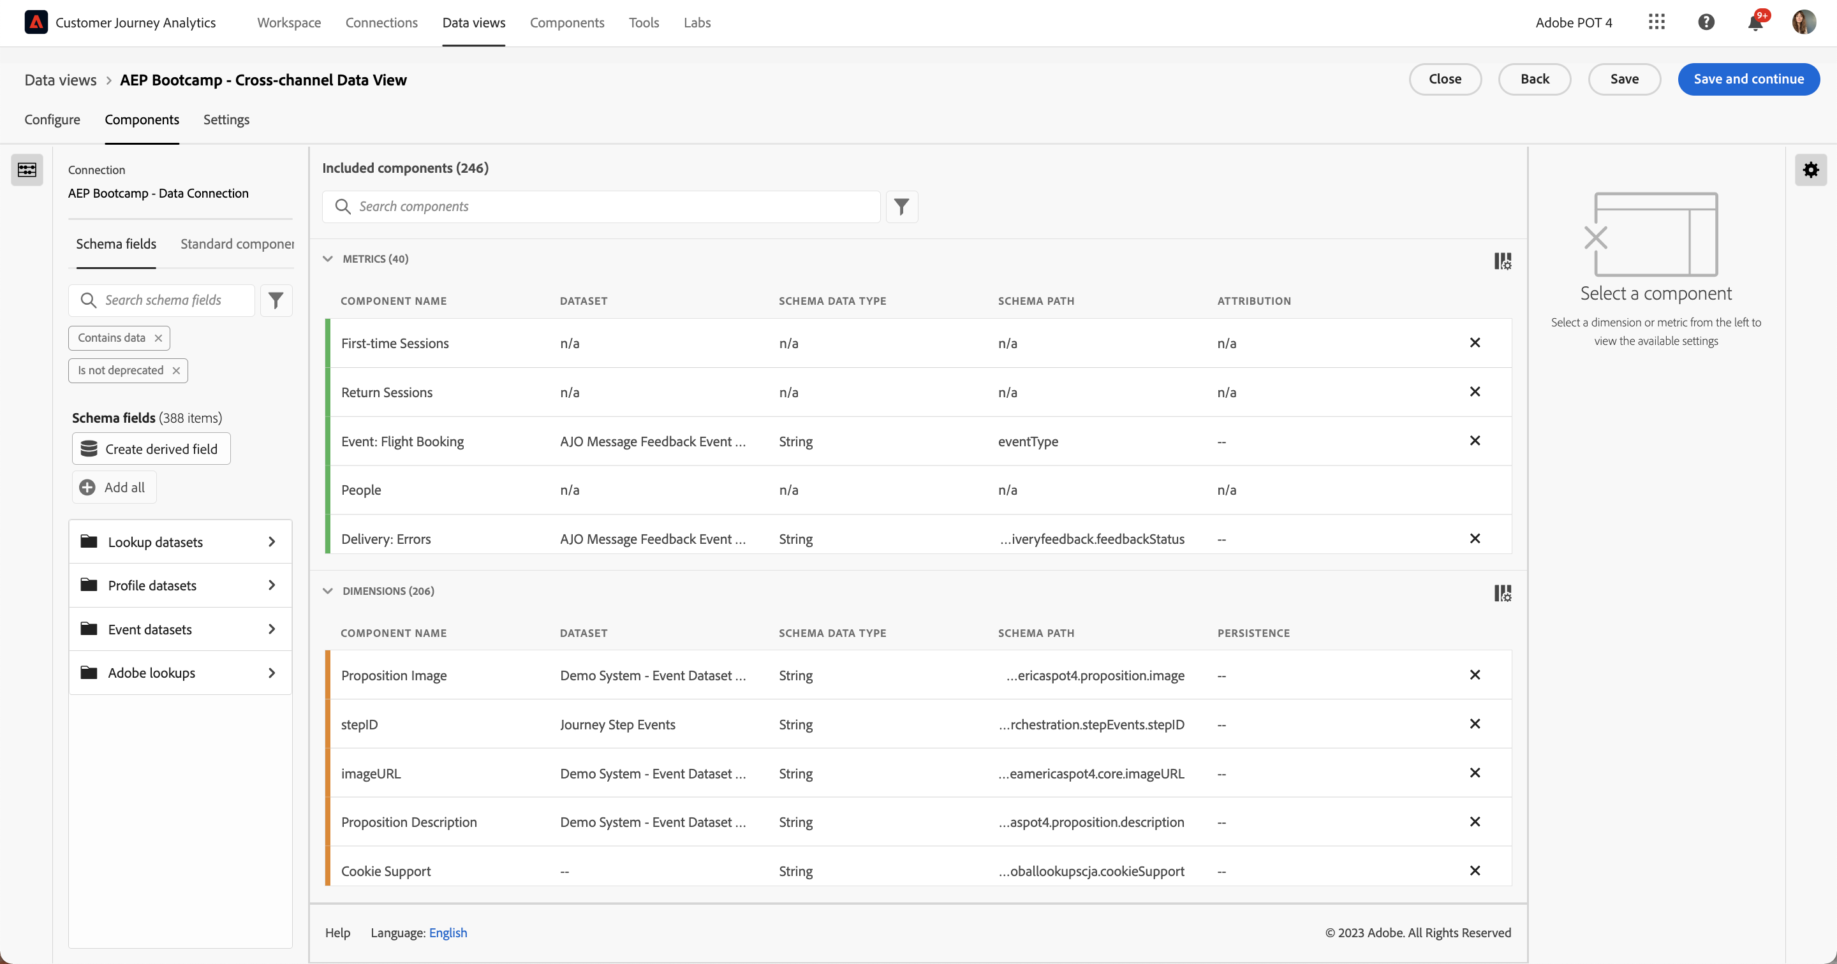1837x964 pixels.
Task: Remove Proposition Image dimension
Action: pyautogui.click(x=1475, y=675)
